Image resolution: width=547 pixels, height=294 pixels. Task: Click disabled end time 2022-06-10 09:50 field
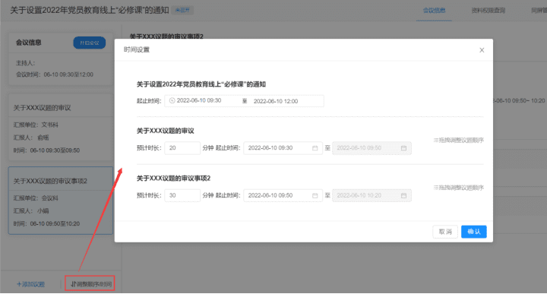coord(372,148)
